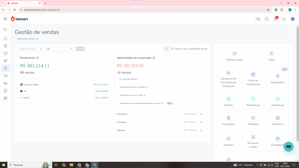Open the Saldo card

point(272,56)
